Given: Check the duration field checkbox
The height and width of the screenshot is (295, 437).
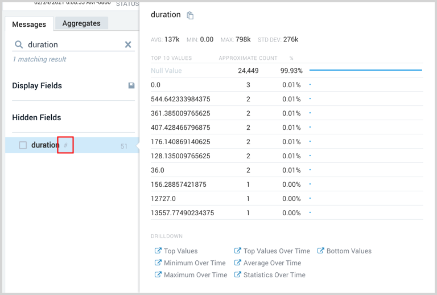Looking at the screenshot, I should point(23,145).
